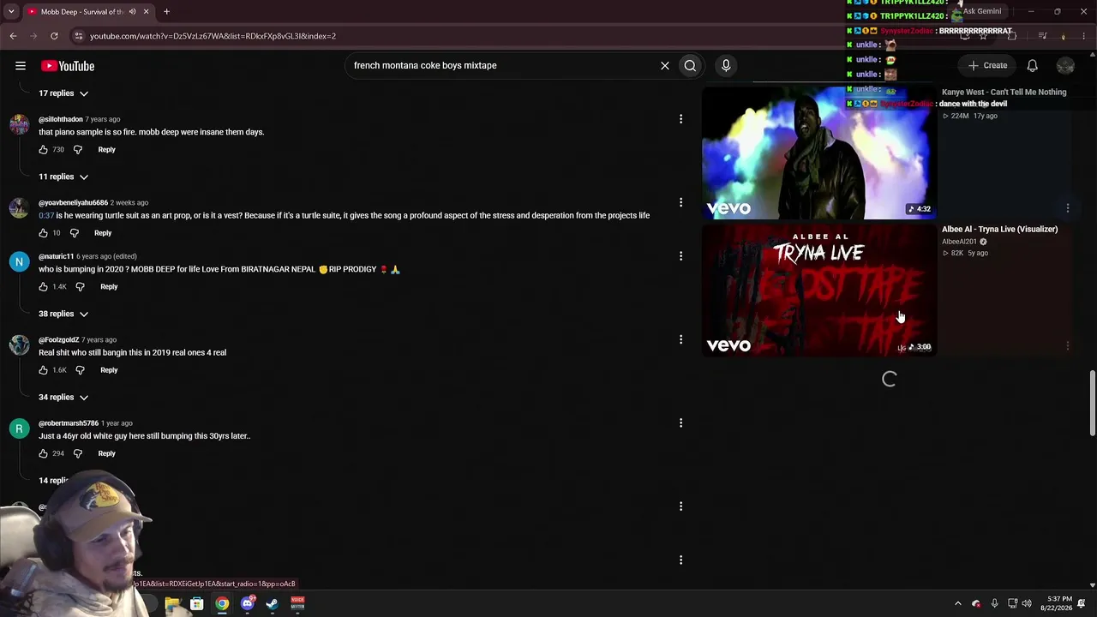Dislike the piano sample comment
This screenshot has height=617, width=1097.
click(x=78, y=150)
